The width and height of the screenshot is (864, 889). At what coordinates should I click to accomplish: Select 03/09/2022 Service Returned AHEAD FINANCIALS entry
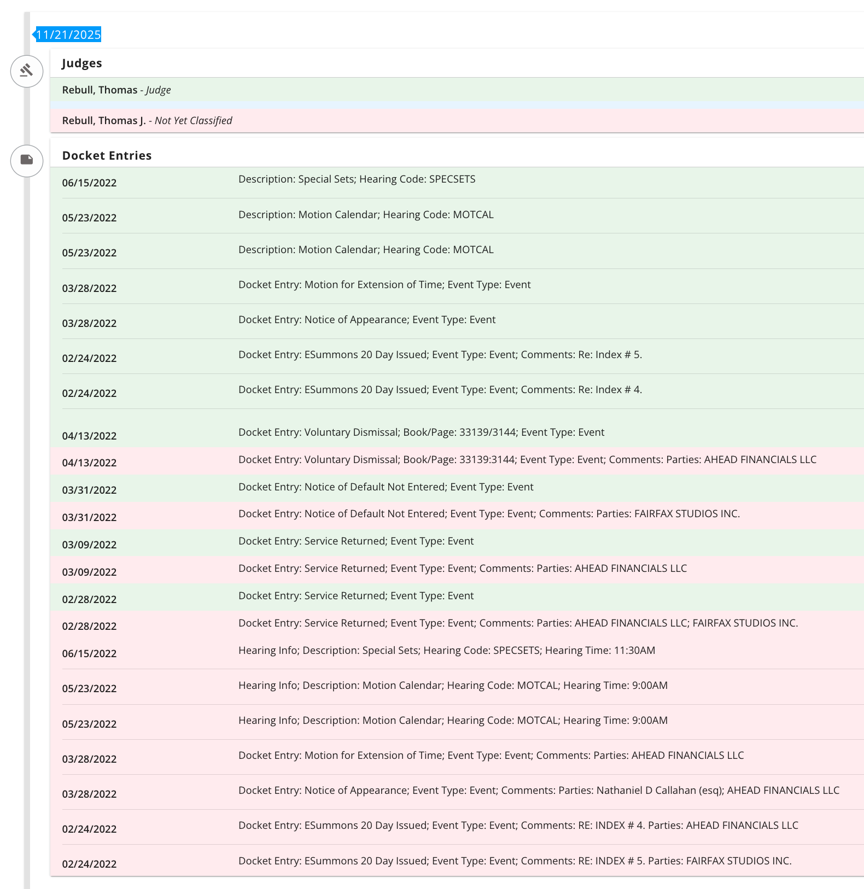tap(463, 569)
